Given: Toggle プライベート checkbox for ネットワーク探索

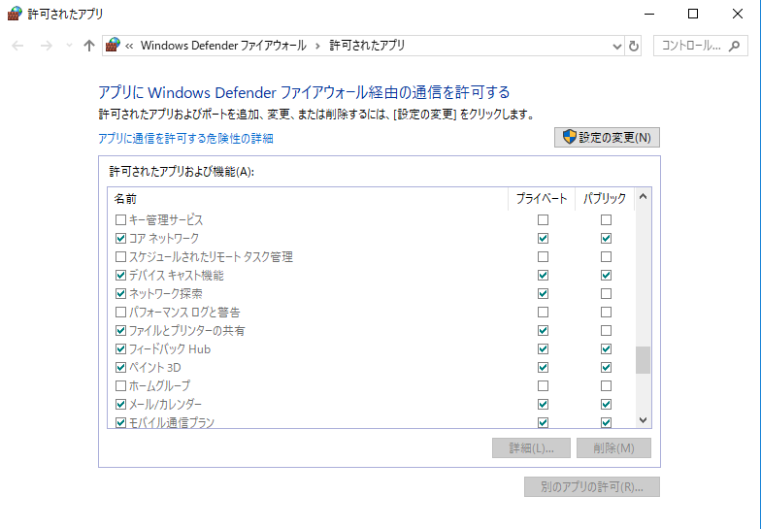Looking at the screenshot, I should [x=544, y=293].
